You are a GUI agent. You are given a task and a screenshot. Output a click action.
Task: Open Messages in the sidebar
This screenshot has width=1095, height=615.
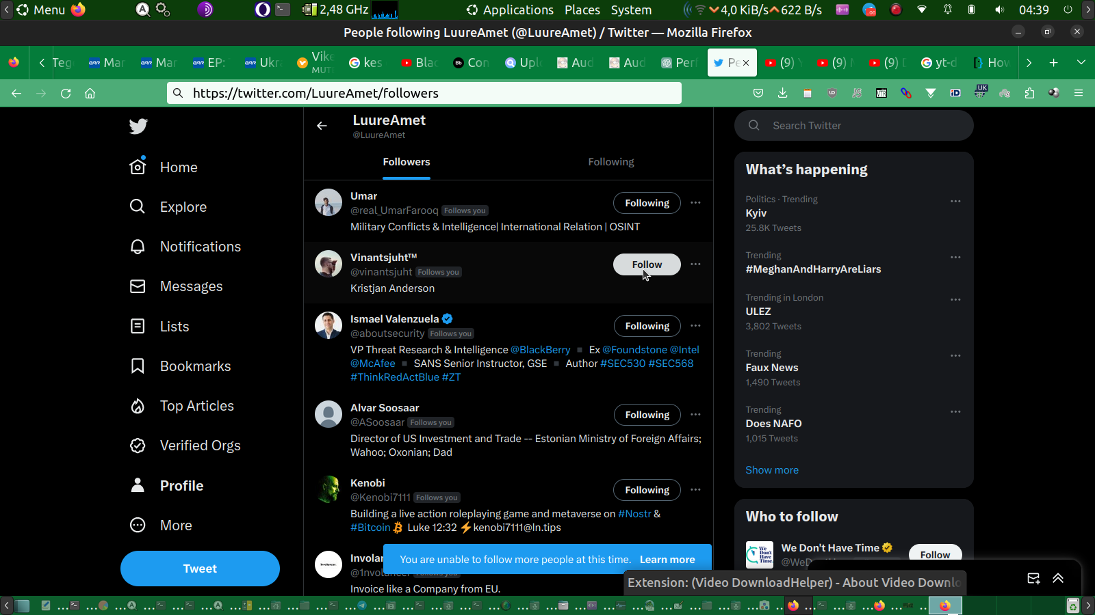(x=176, y=286)
